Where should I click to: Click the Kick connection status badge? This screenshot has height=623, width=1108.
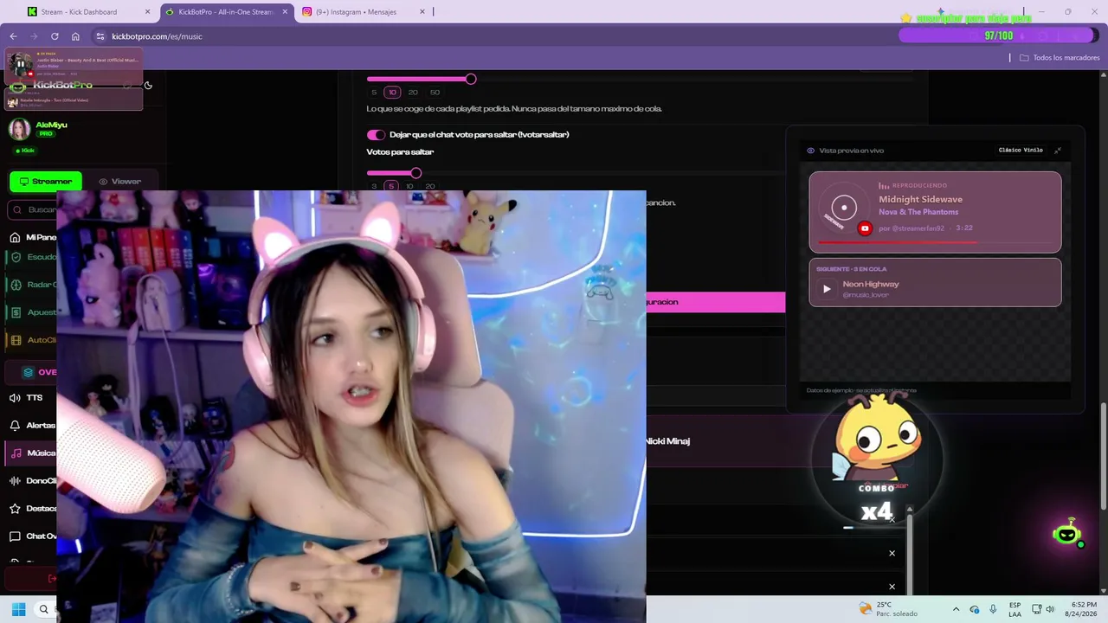tap(25, 151)
